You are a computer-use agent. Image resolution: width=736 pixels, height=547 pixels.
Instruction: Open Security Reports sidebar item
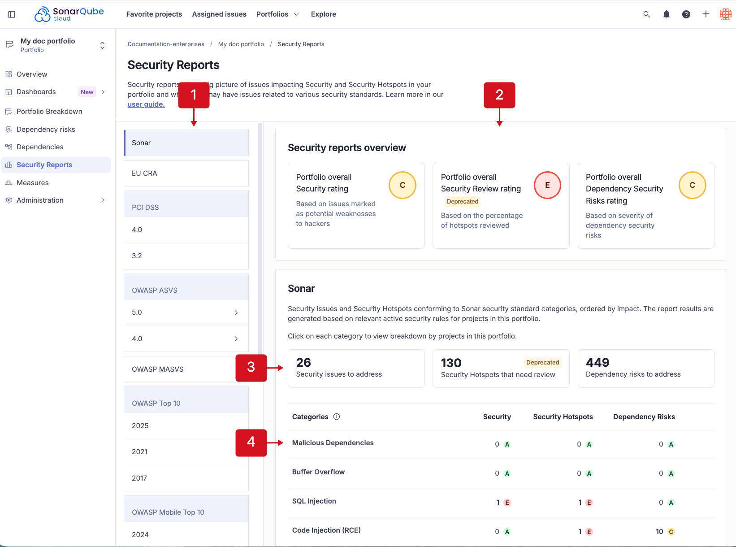[56, 165]
